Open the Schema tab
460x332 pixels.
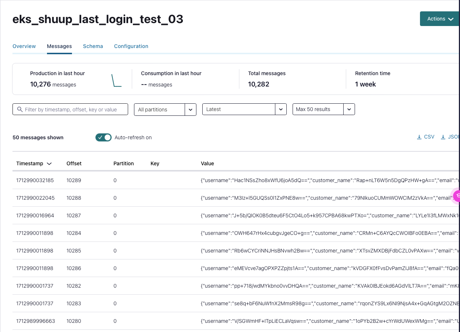tap(93, 46)
